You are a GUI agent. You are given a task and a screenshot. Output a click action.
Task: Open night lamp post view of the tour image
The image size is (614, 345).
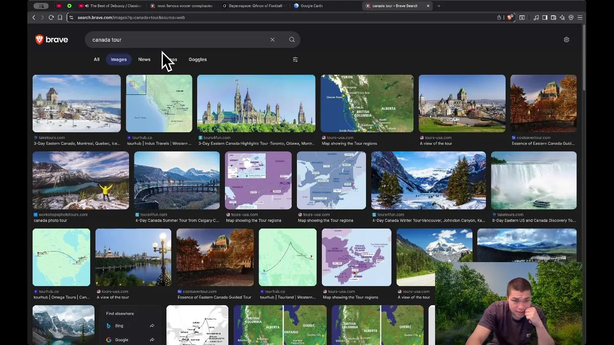[x=133, y=257]
